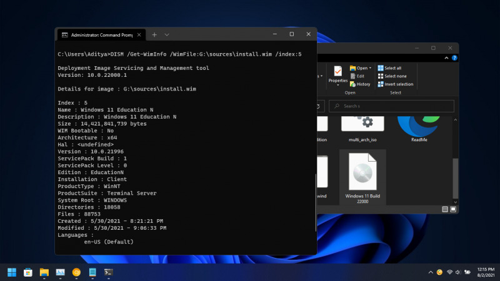Select the Administrator: Command Prompt tab
The height and width of the screenshot is (281, 500).
pyautogui.click(x=101, y=35)
